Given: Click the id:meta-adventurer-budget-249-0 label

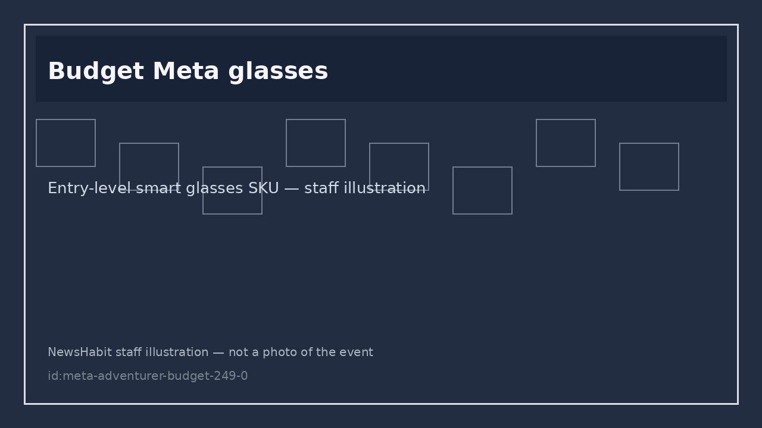Looking at the screenshot, I should pos(148,376).
